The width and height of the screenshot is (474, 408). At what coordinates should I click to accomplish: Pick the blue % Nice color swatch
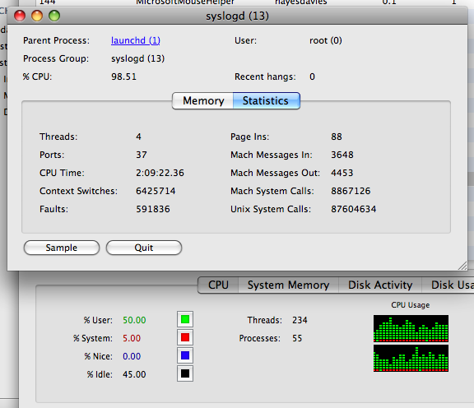point(185,355)
